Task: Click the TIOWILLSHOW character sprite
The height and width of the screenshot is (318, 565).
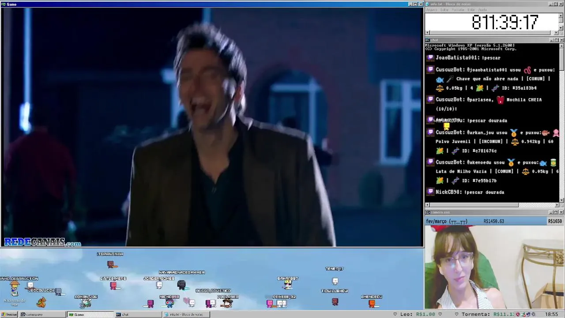Action: click(x=335, y=302)
